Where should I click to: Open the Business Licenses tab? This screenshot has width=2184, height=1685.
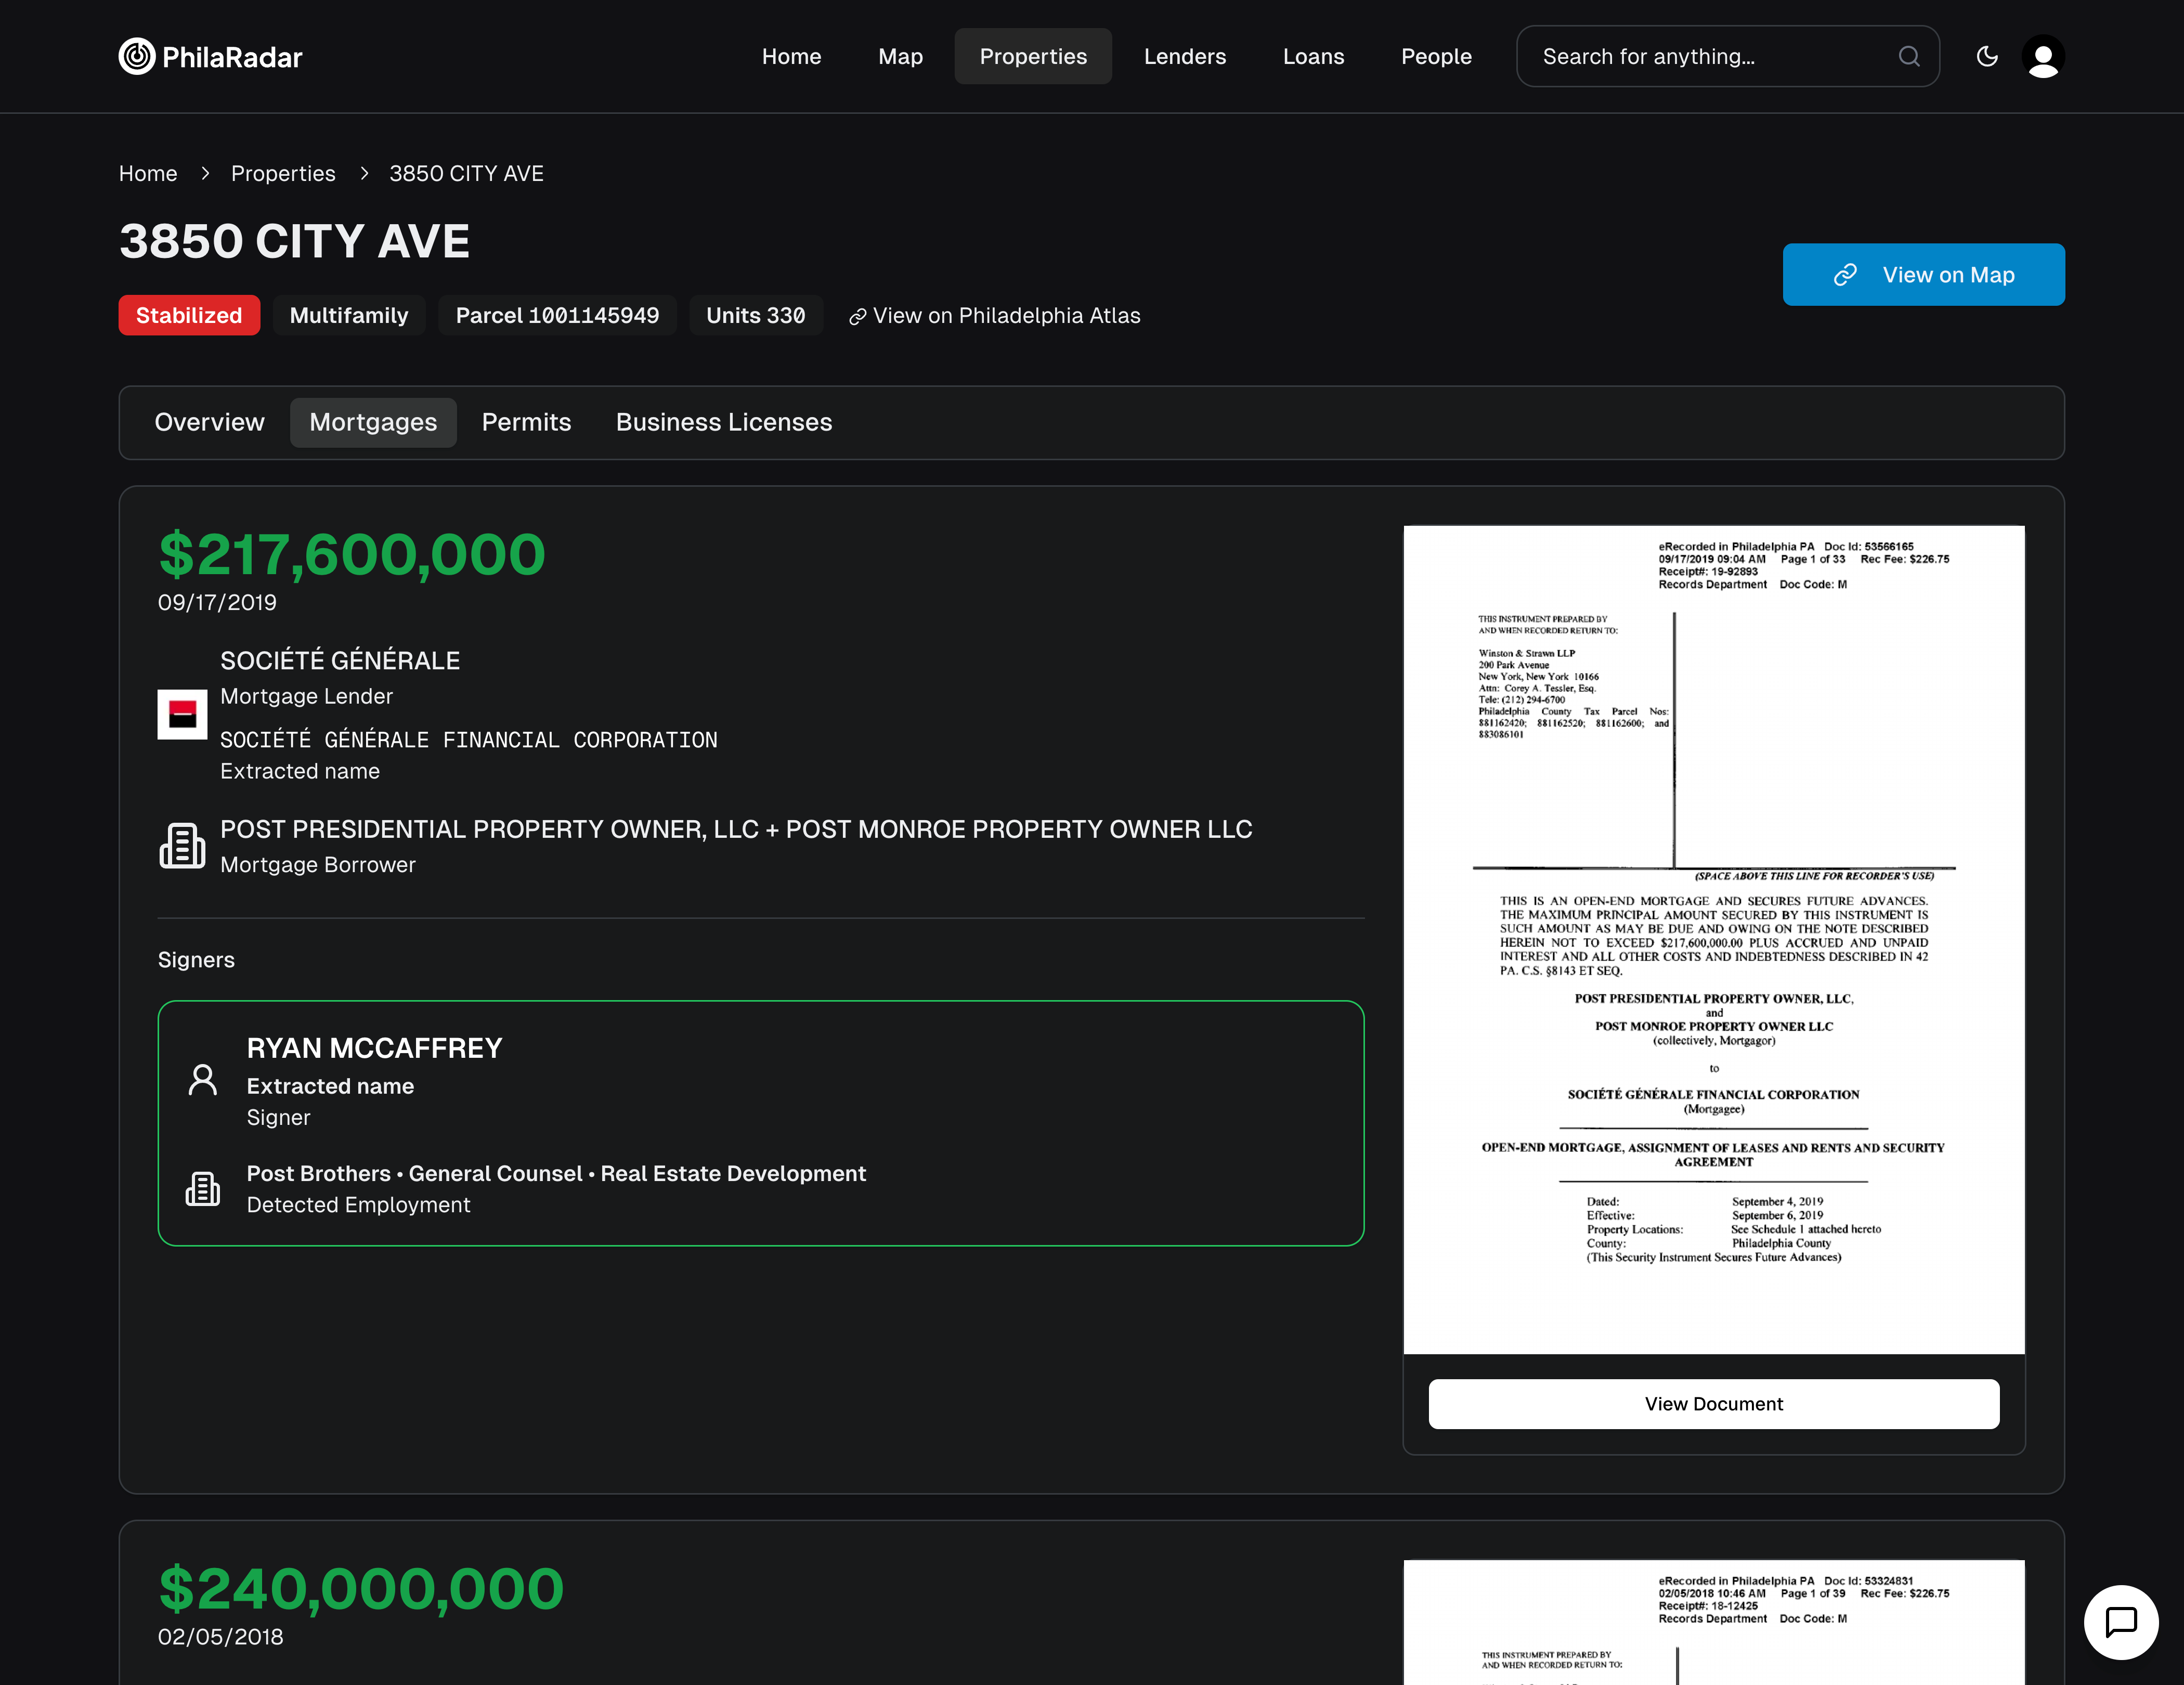pos(723,422)
